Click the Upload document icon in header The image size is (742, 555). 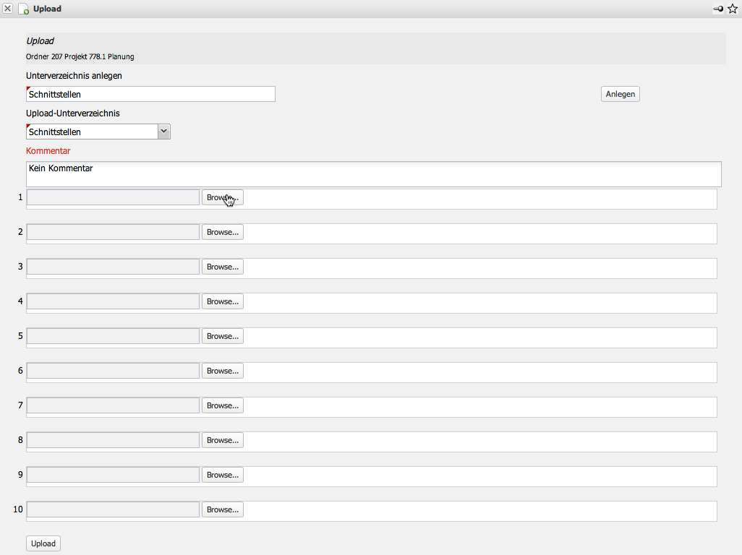tap(23, 9)
